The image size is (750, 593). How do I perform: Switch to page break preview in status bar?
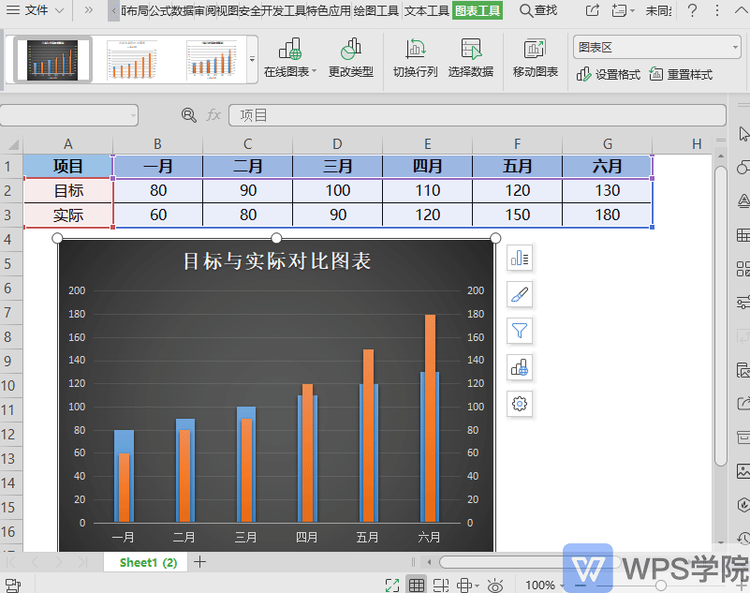click(440, 585)
